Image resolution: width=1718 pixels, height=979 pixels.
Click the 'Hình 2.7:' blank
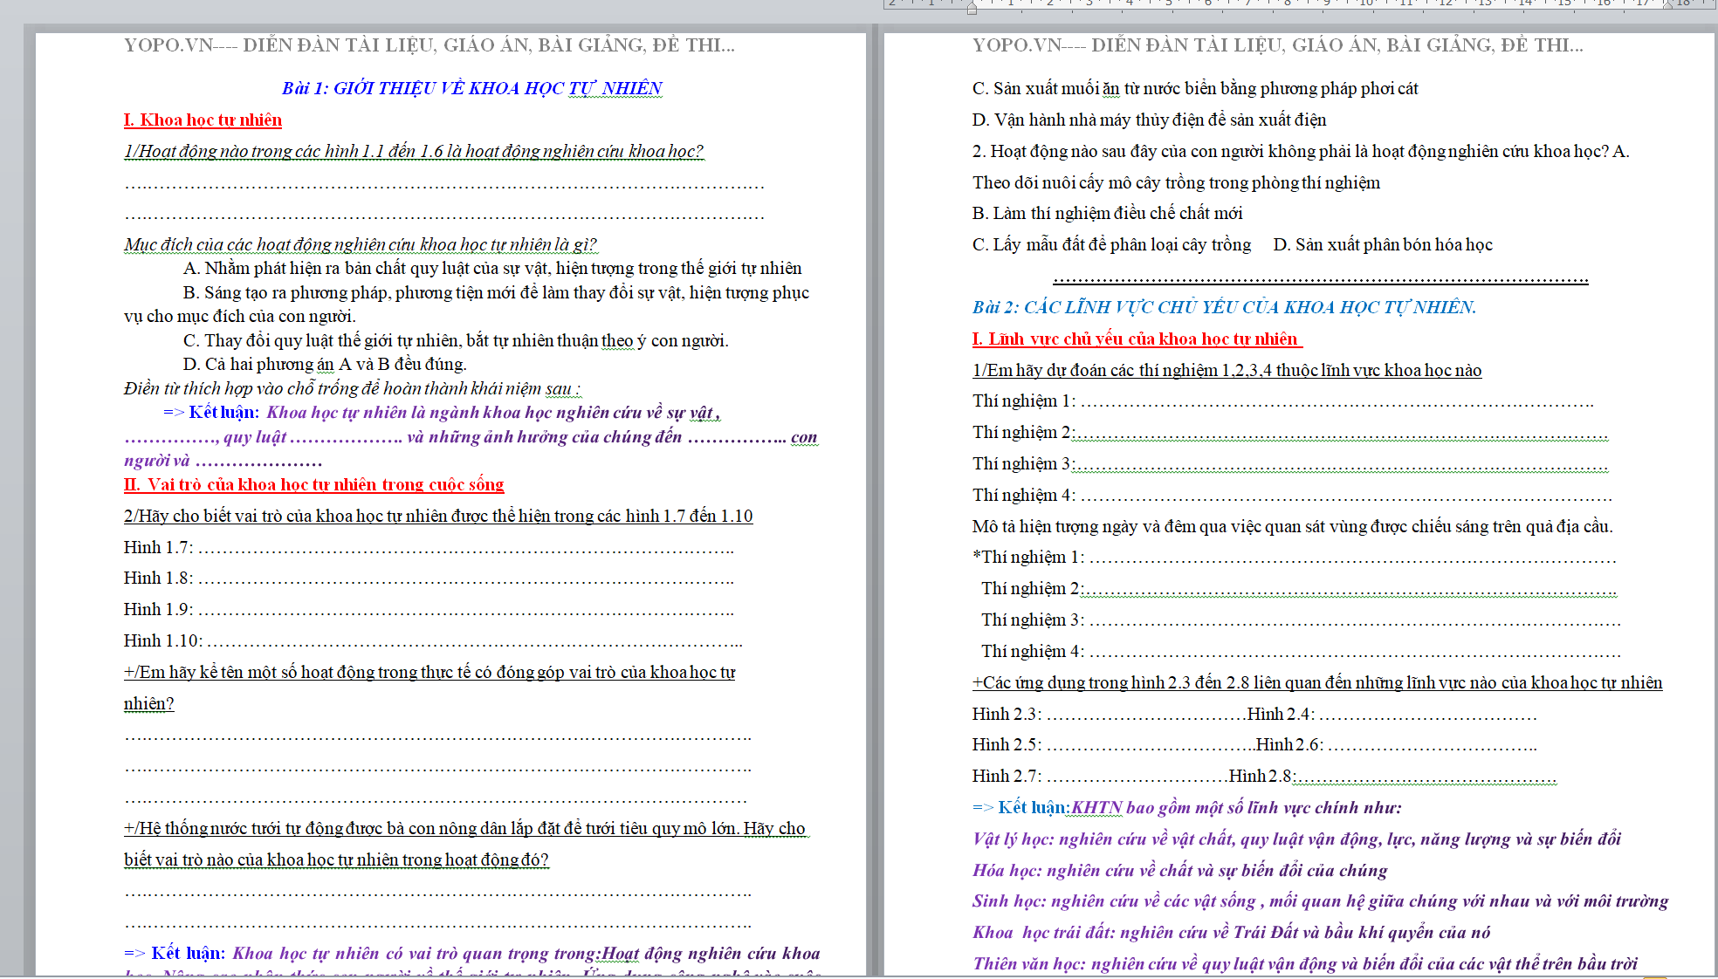pyautogui.click(x=1137, y=777)
